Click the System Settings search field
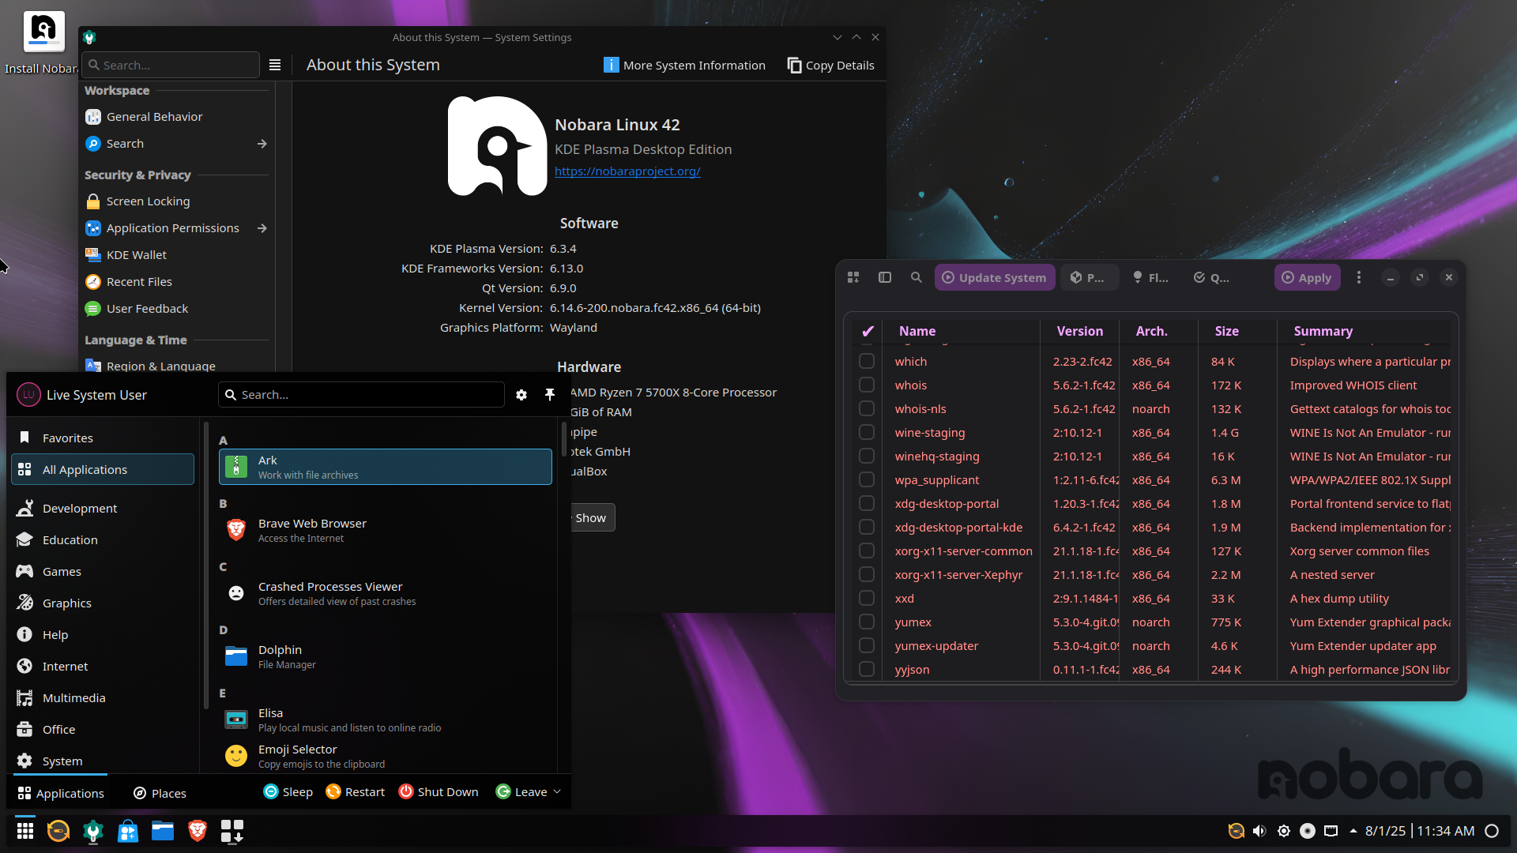This screenshot has width=1517, height=853. coord(171,65)
